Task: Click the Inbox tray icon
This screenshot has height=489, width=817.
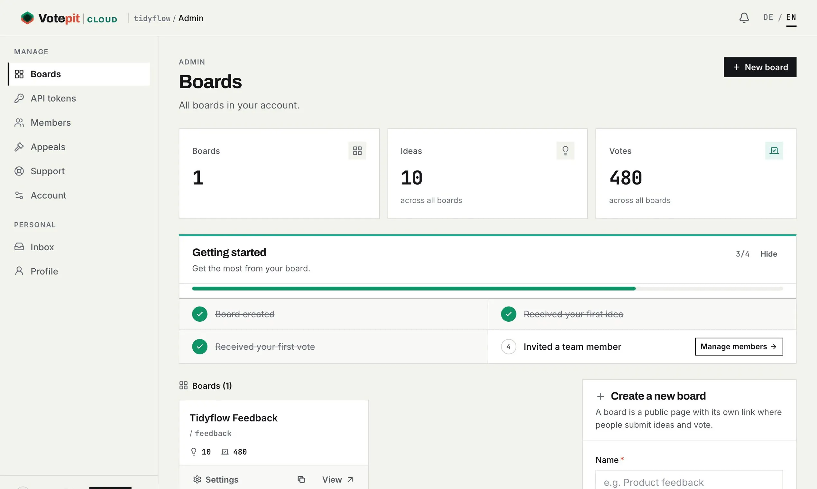Action: 19,247
